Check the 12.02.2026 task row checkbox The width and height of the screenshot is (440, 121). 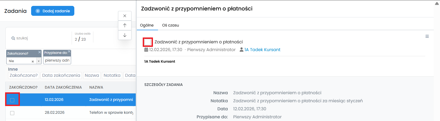pyautogui.click(x=12, y=100)
